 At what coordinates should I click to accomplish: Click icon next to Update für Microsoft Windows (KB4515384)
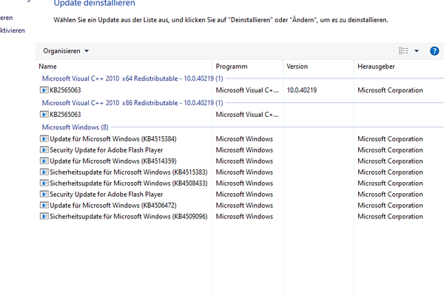point(44,138)
